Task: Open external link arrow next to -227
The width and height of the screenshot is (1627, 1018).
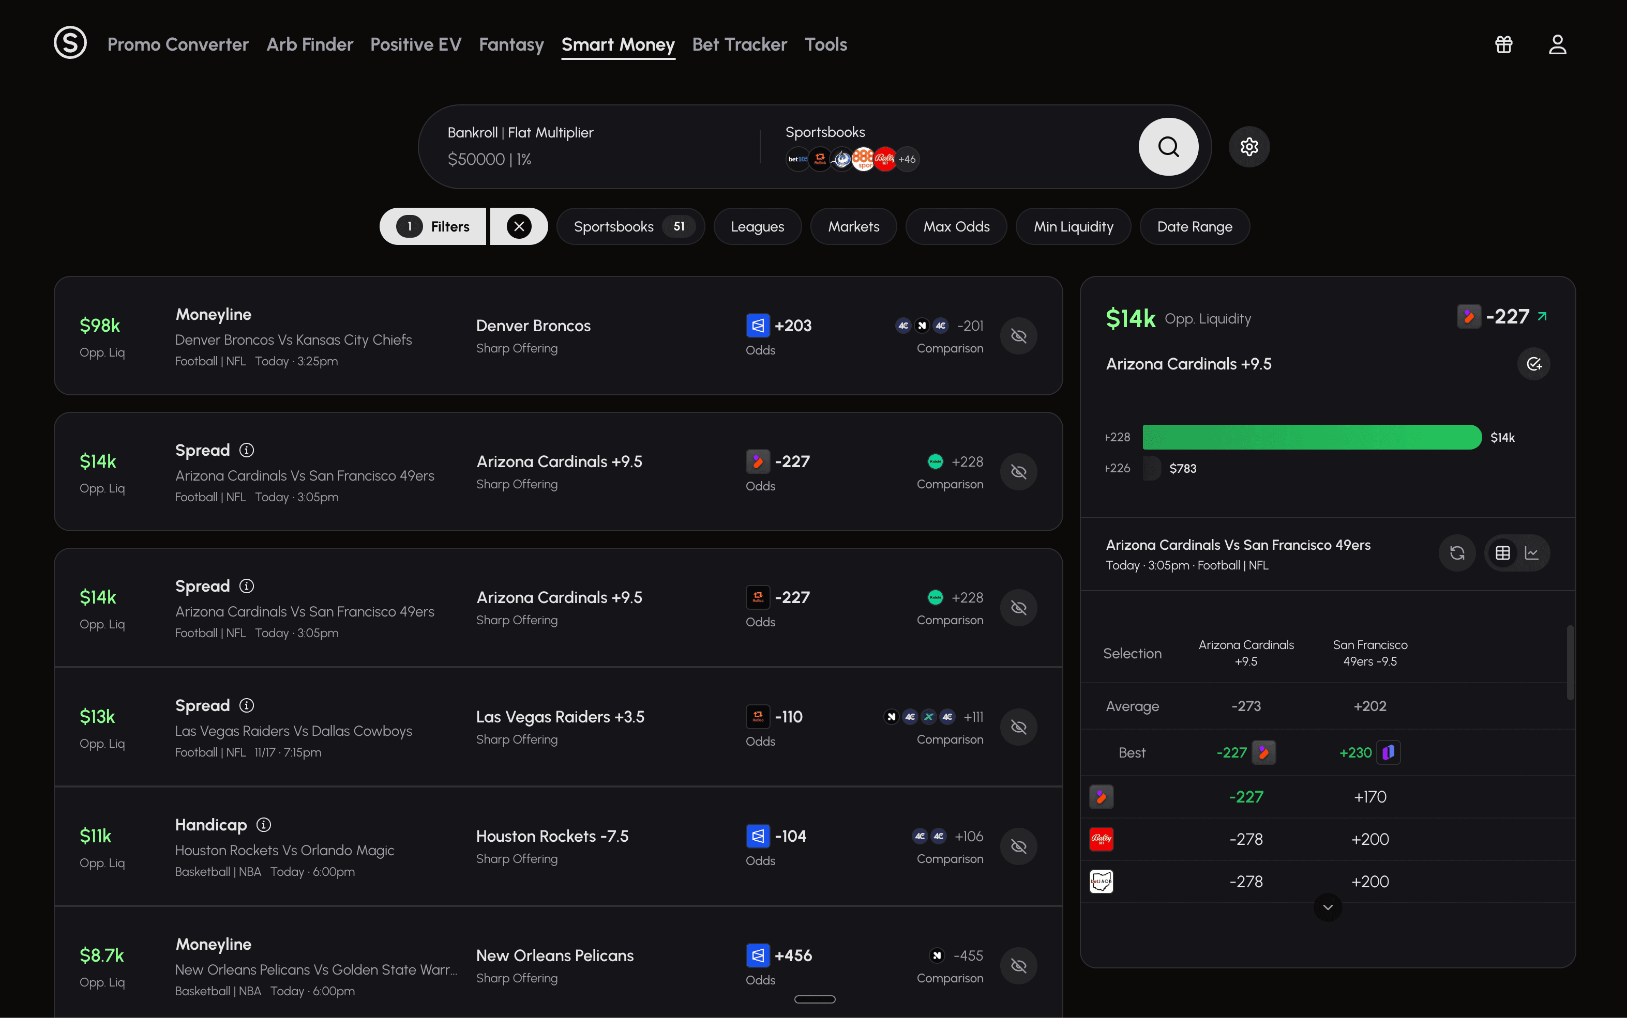Action: click(x=1542, y=316)
